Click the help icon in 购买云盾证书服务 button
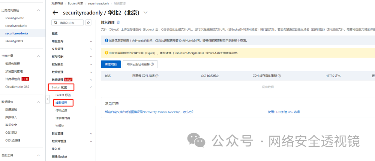The height and width of the screenshot is (161, 375). point(152,64)
